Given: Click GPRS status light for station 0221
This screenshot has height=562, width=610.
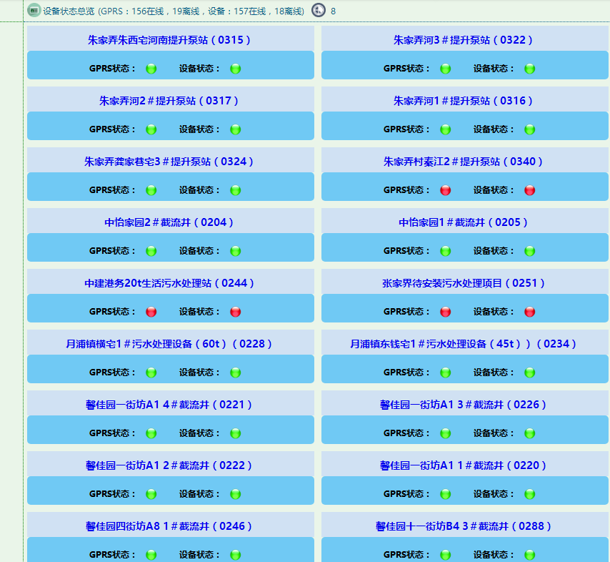Looking at the screenshot, I should tap(151, 433).
